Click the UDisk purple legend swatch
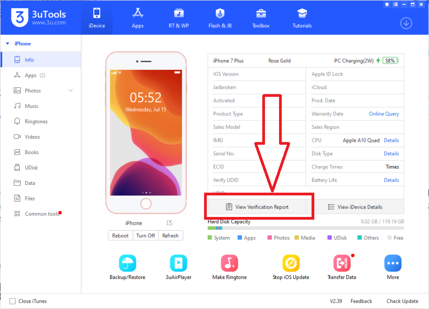 click(x=330, y=237)
